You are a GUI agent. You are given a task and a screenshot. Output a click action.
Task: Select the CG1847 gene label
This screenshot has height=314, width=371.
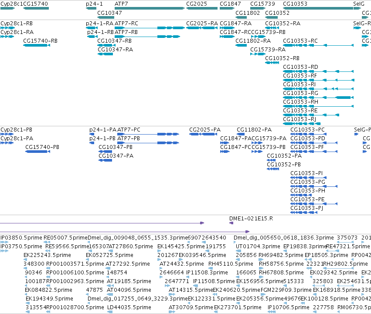[230, 4]
